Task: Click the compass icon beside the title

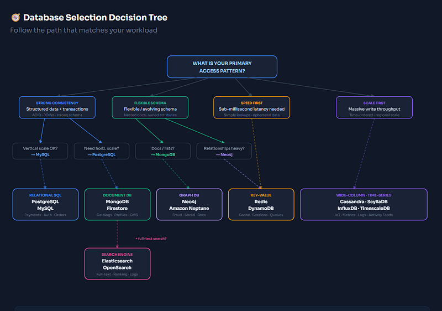Action: pyautogui.click(x=15, y=18)
